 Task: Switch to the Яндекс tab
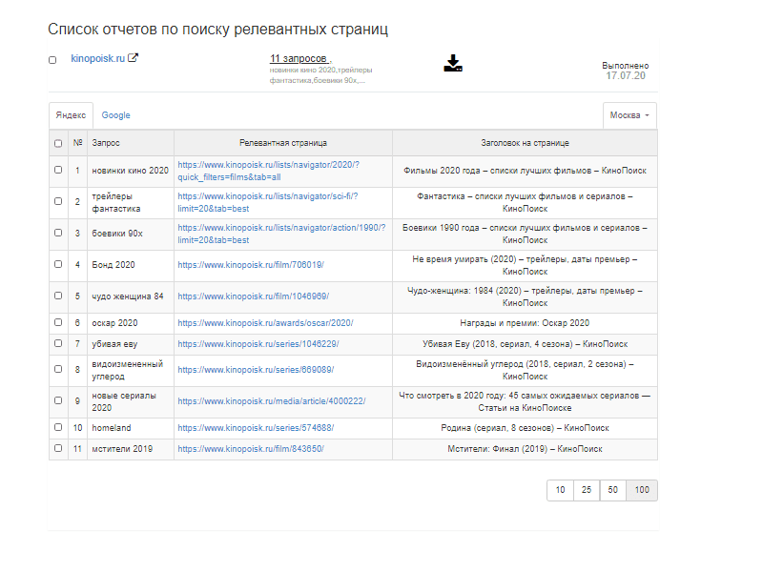coord(71,115)
